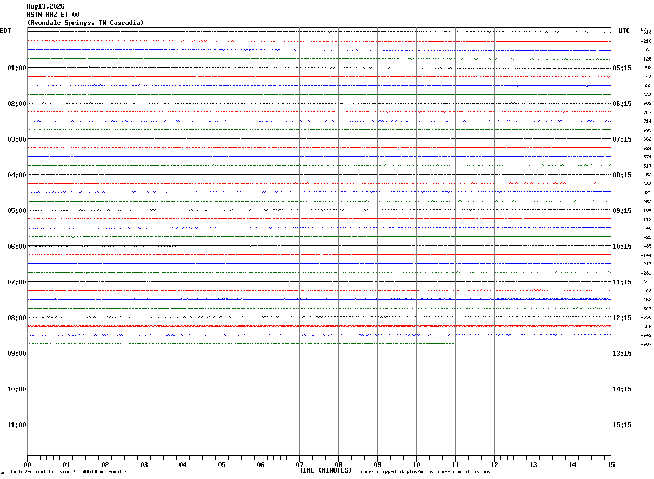Click the DC offset value -687
Image resolution: width=654 pixels, height=479 pixels.
[646, 344]
